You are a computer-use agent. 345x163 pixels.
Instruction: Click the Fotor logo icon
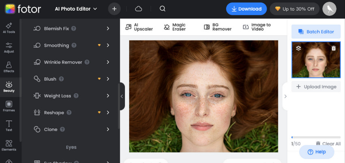click(10, 9)
